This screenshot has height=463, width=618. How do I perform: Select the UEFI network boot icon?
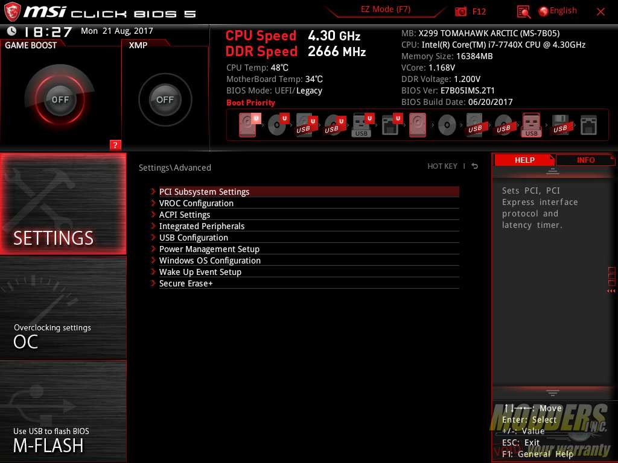point(392,125)
